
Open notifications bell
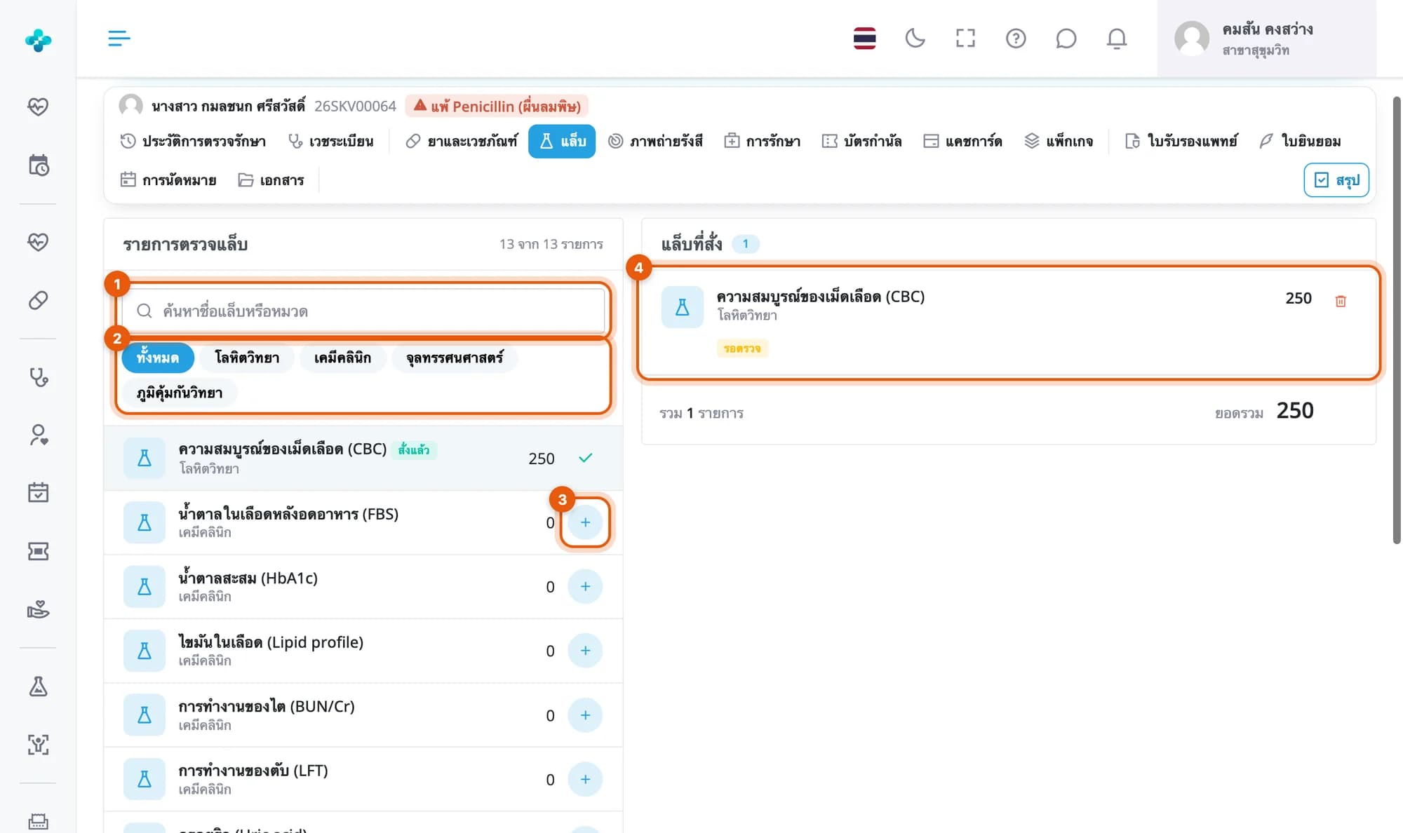tap(1116, 38)
